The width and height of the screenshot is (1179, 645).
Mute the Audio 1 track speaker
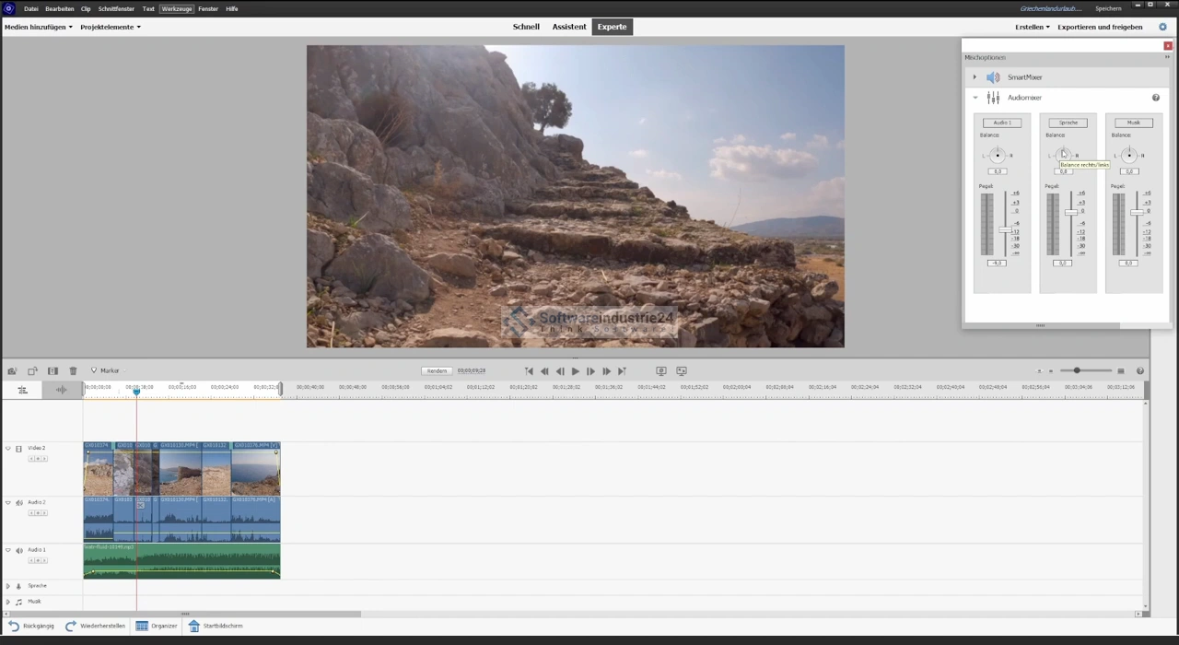[19, 550]
